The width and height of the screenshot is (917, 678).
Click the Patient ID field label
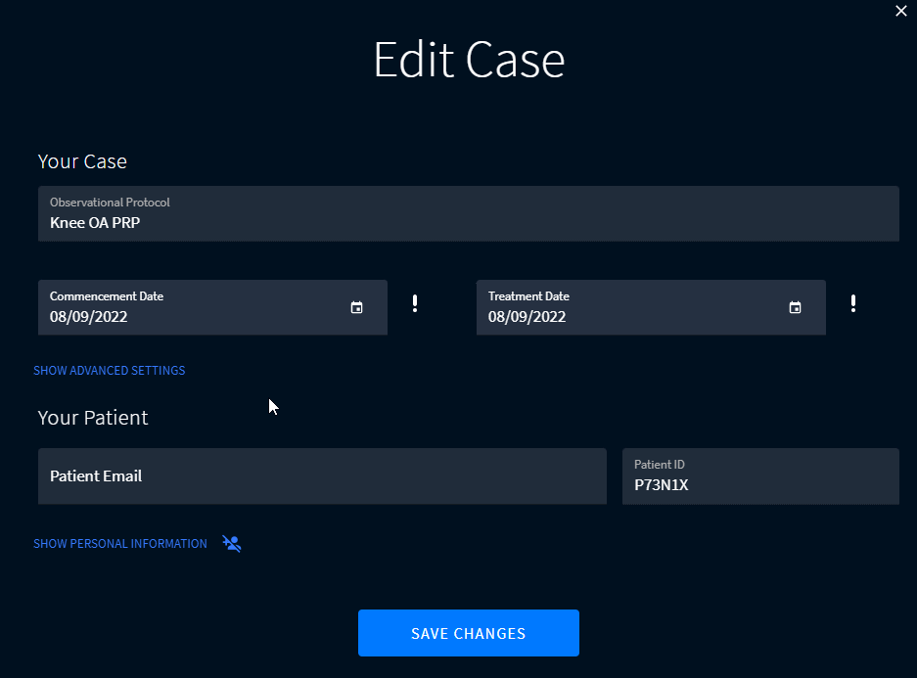tap(660, 465)
